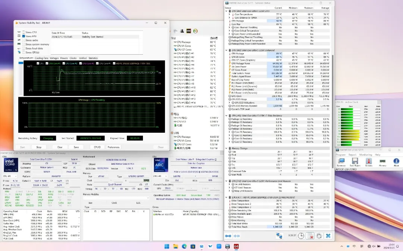This screenshot has width=403, height=251.
Task: Click the reset clock icon in Sensor Status
Action: (301, 236)
